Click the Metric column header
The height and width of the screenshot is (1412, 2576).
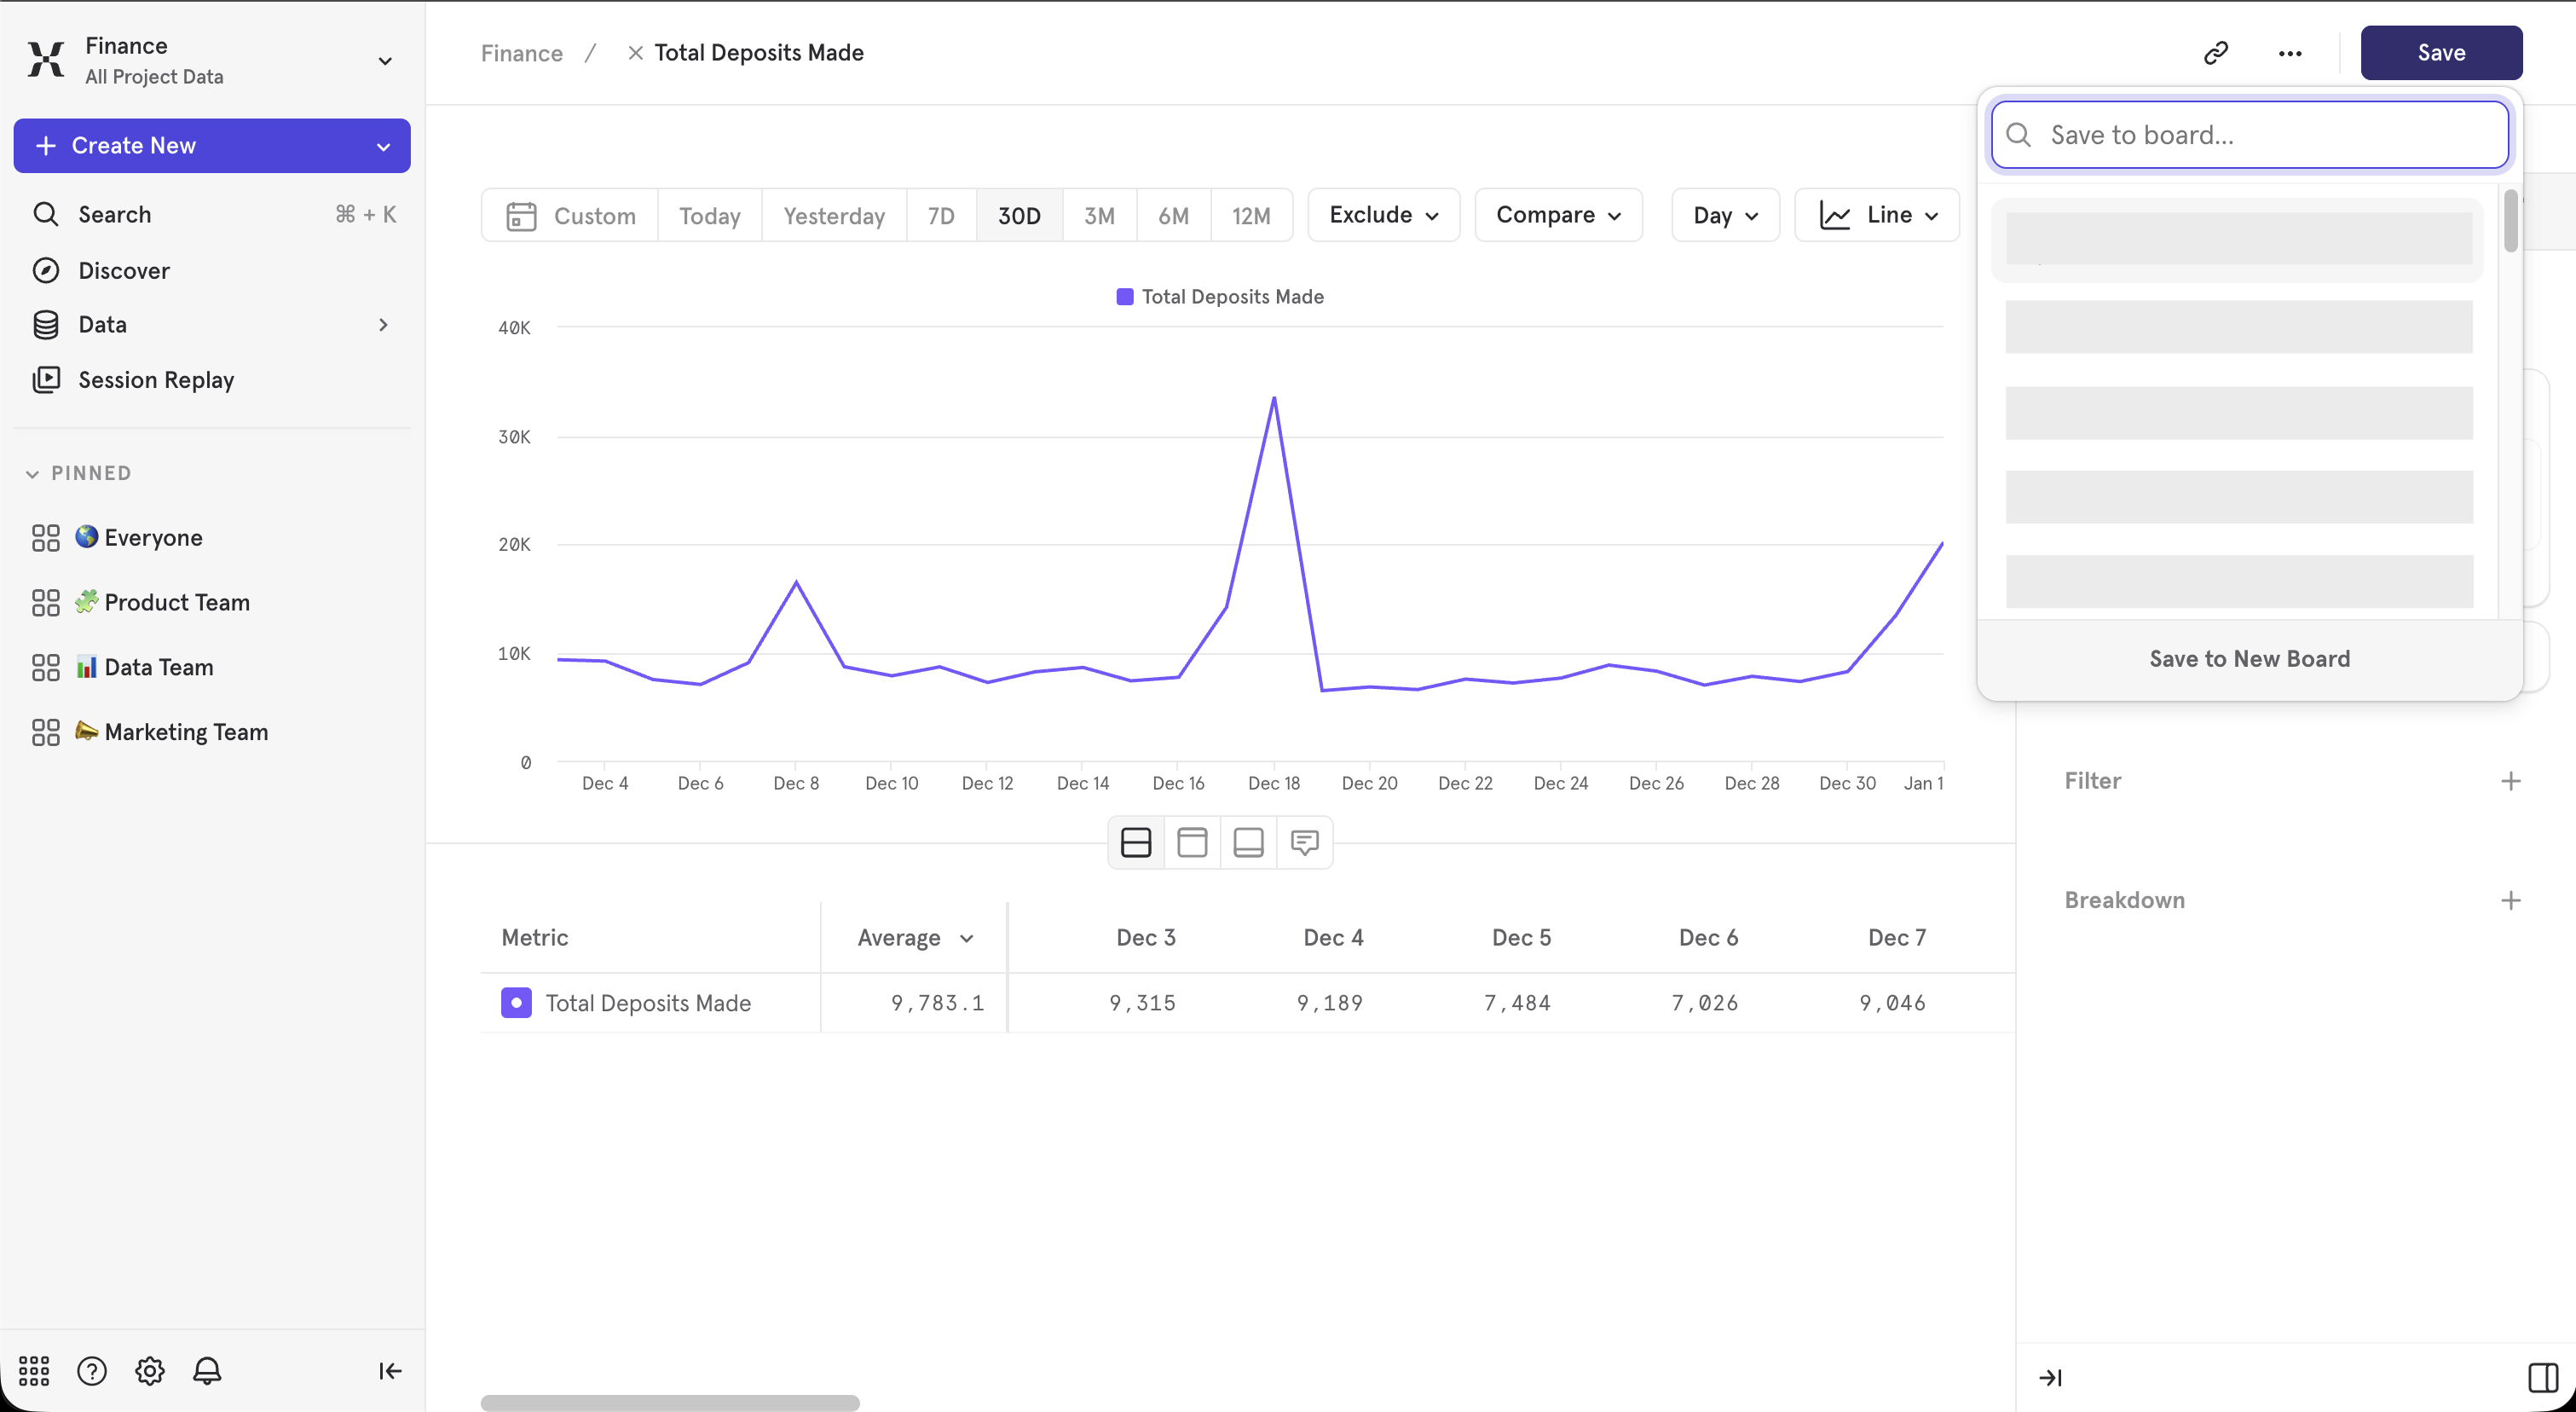535,937
